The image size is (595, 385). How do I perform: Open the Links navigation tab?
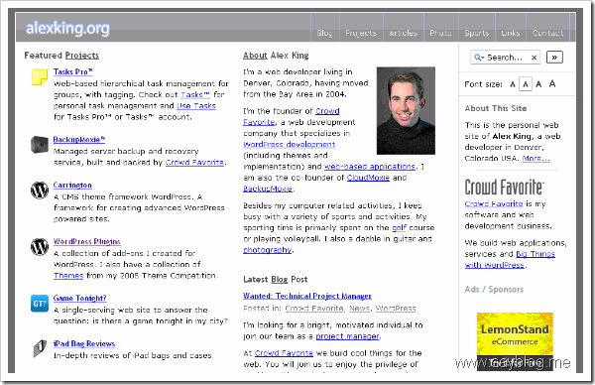click(511, 33)
